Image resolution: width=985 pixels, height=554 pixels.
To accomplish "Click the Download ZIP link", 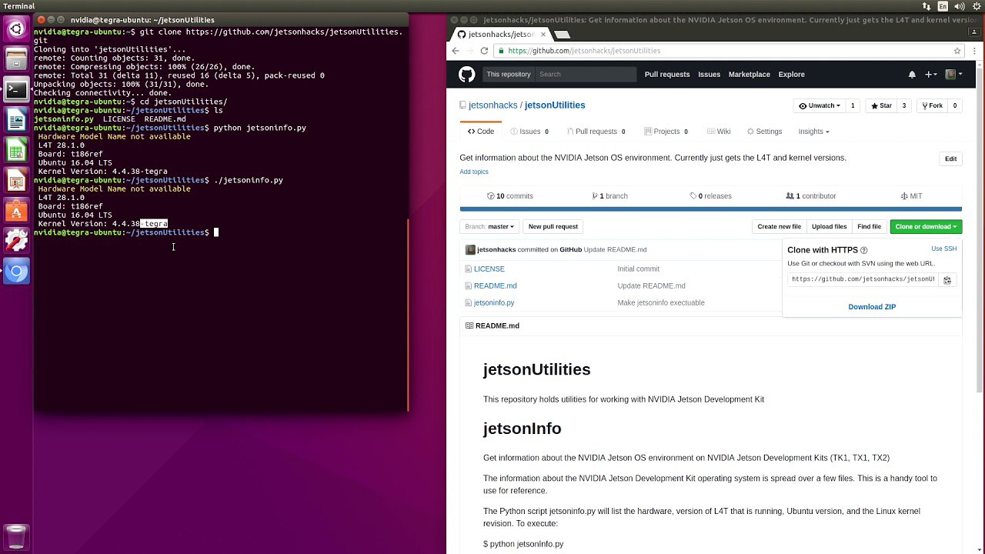I will (872, 307).
